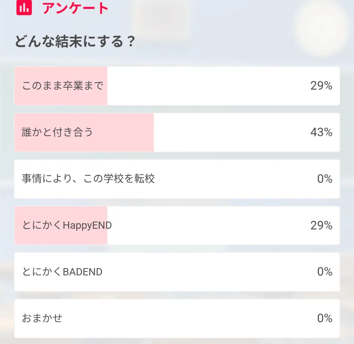Click the 43% result value
Screen dimensions: 354x344
(321, 132)
